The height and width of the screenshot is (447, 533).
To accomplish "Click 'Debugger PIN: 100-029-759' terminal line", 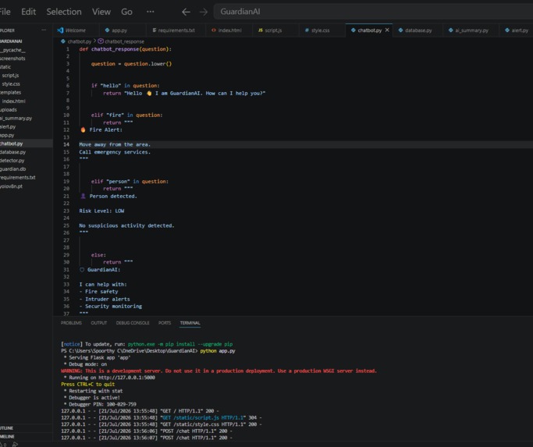I will (102, 404).
